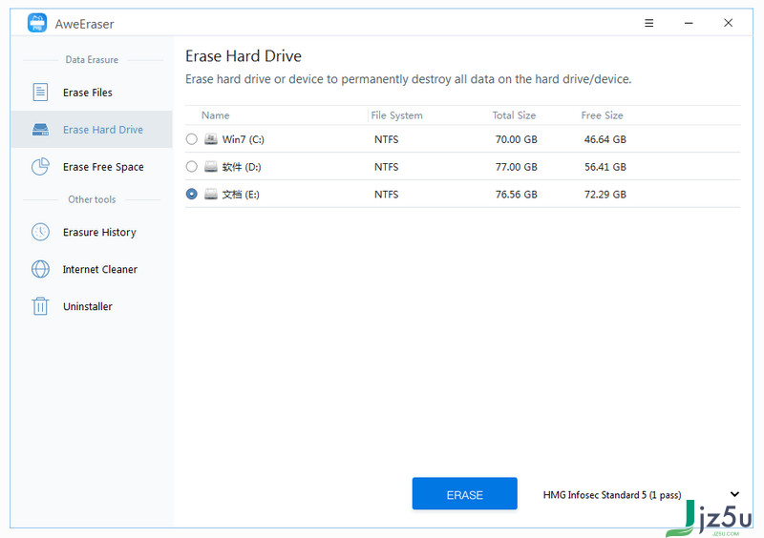Switch to Erase Files section

click(x=92, y=92)
